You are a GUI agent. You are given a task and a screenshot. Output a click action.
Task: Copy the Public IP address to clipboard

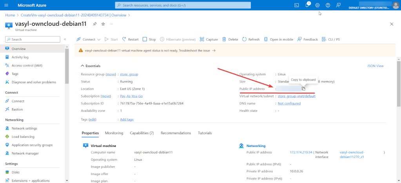[303, 89]
